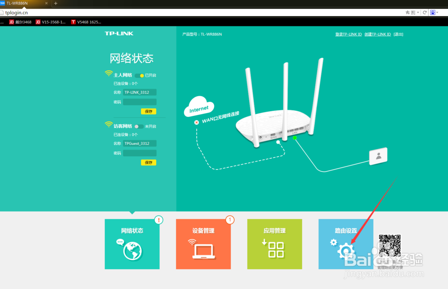Screen dimensions: 448x289
Task: Click 产品型号：TL-WR886N text
Action: [202, 34]
